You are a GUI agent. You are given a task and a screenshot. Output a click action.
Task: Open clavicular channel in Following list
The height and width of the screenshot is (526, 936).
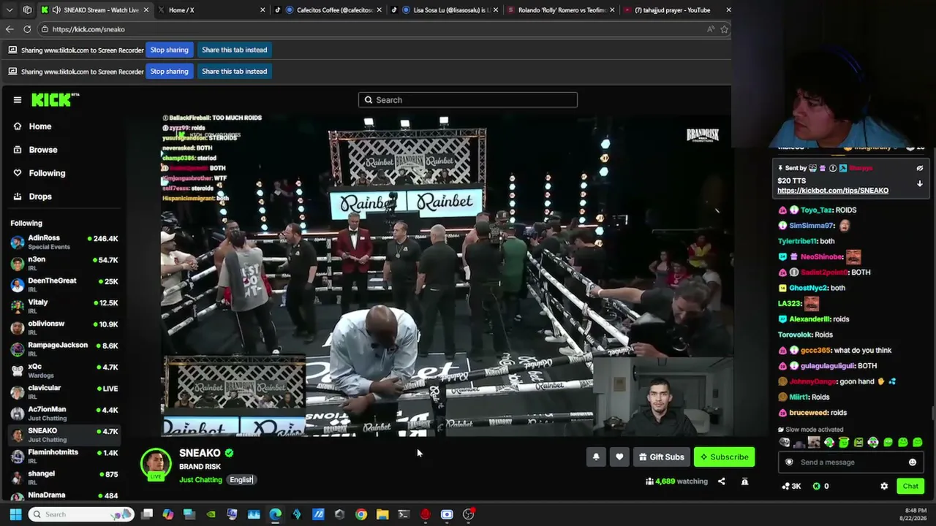(64, 392)
